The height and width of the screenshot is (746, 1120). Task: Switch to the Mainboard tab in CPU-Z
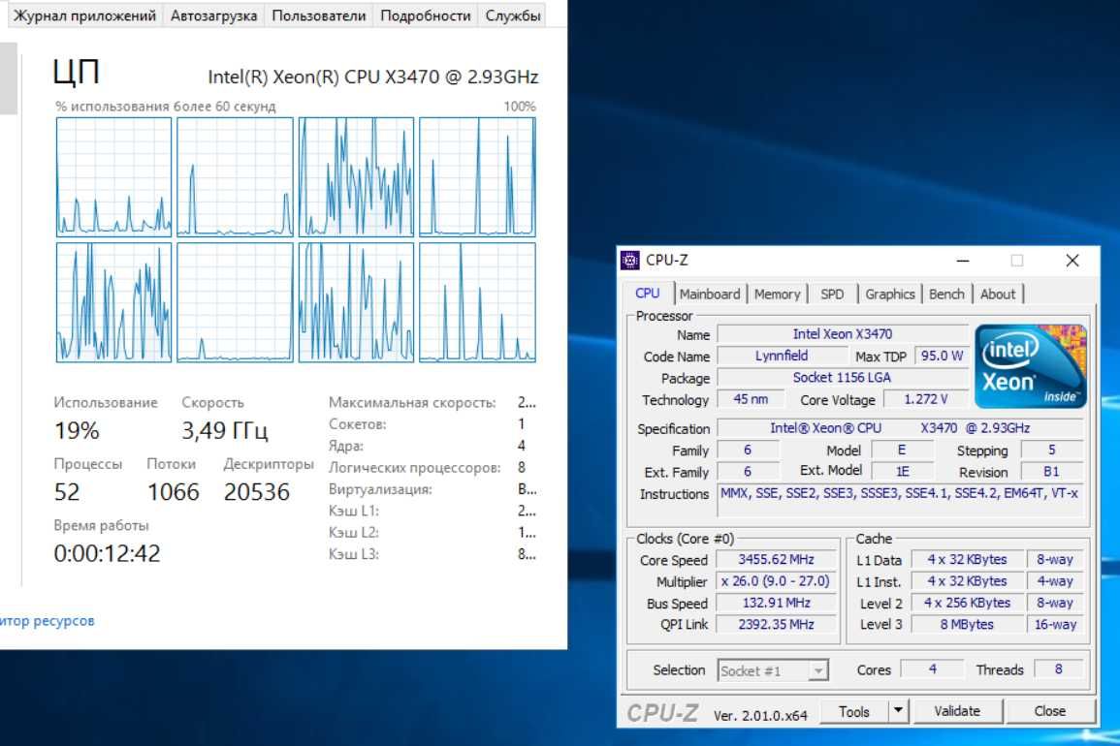(709, 295)
